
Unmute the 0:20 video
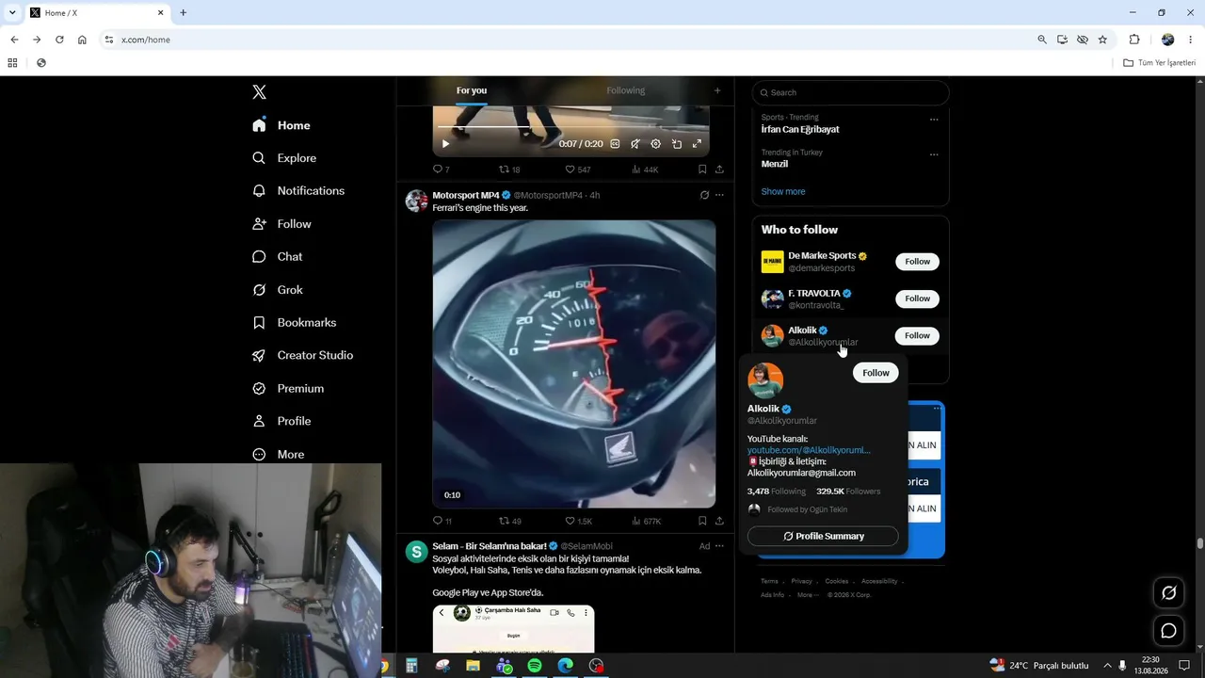click(635, 144)
